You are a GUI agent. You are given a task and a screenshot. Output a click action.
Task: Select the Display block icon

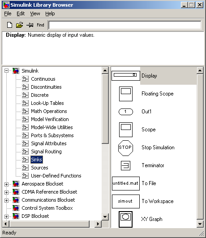[x=126, y=76]
